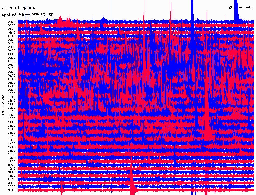Select the 12:30 time row label
The height and width of the screenshot is (195, 256).
point(12,111)
